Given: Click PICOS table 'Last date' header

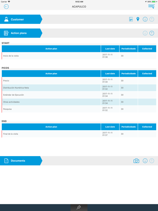Looking at the screenshot, I should click(x=110, y=74).
